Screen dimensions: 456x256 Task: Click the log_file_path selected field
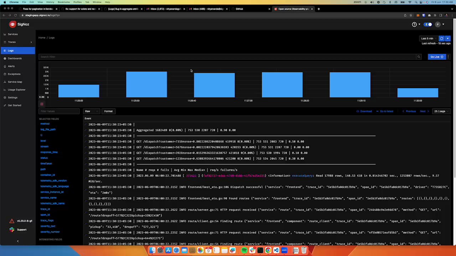point(48,129)
